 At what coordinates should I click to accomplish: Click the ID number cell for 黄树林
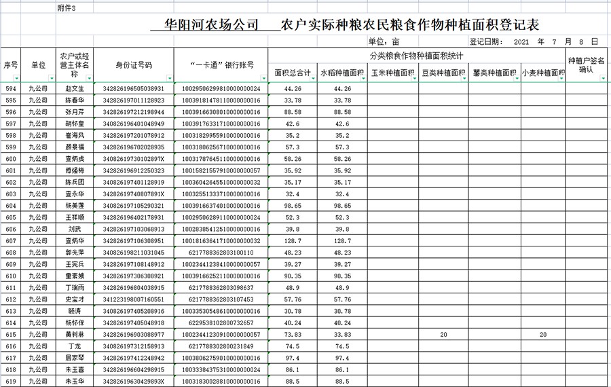pyautogui.click(x=133, y=335)
